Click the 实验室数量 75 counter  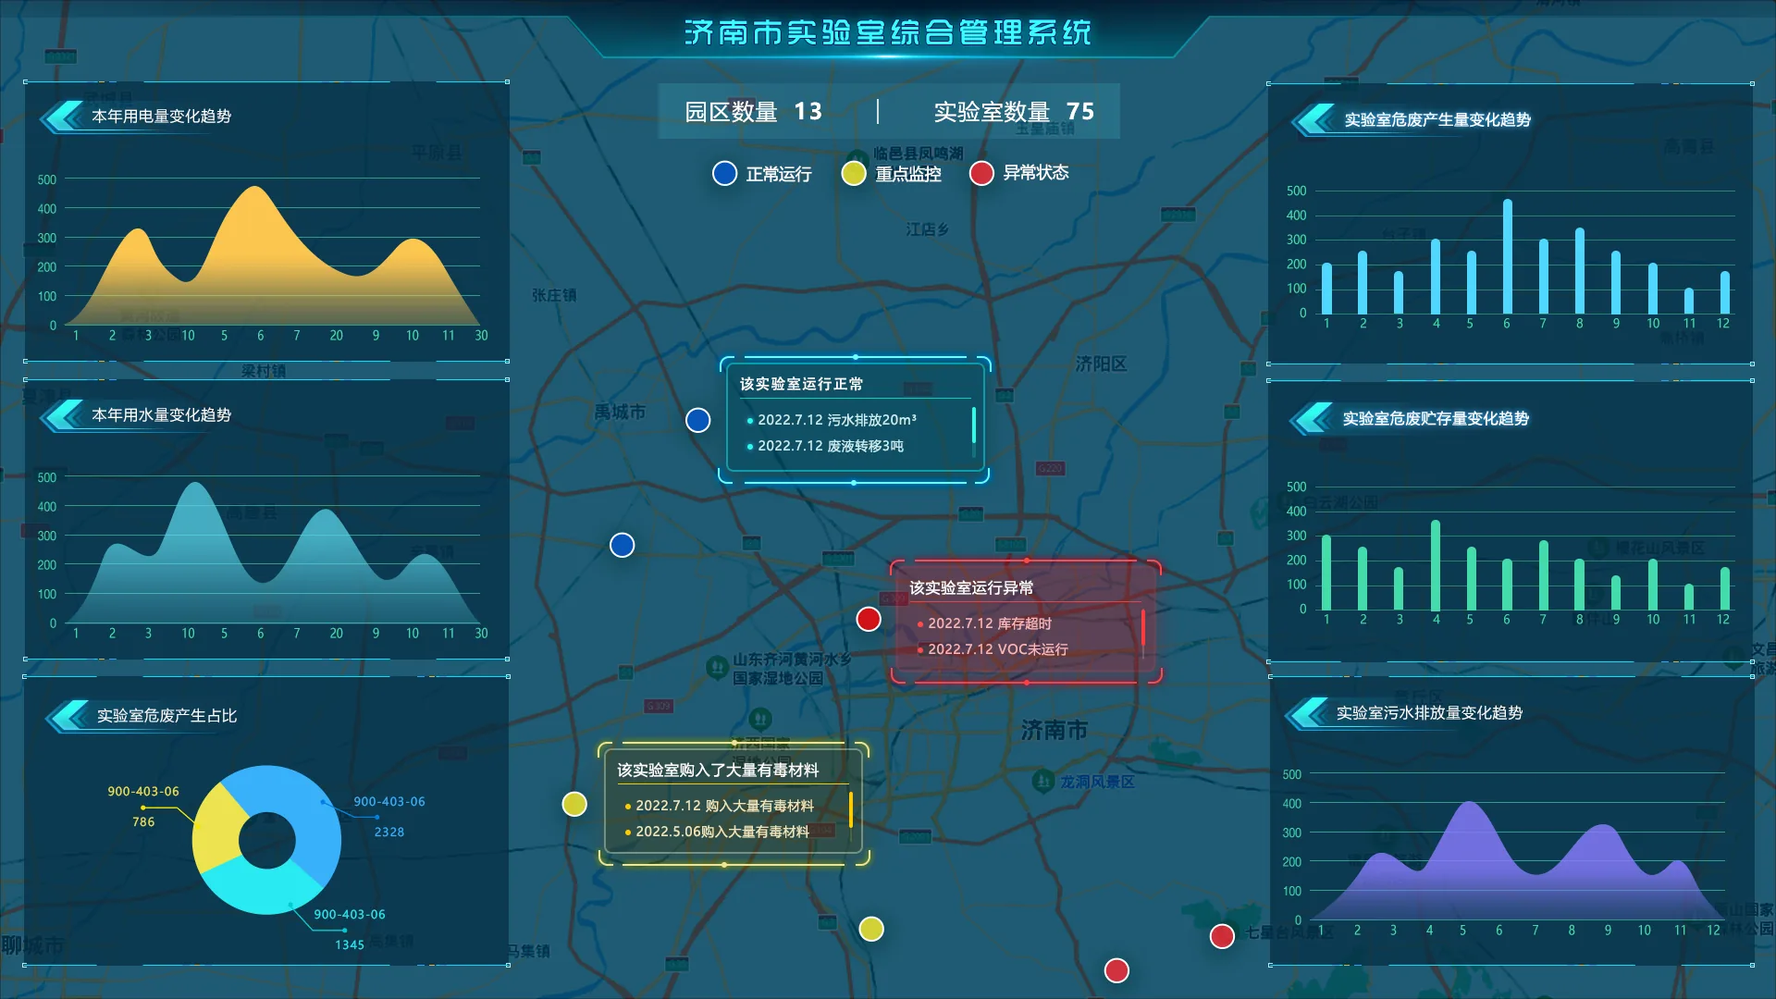[1014, 112]
